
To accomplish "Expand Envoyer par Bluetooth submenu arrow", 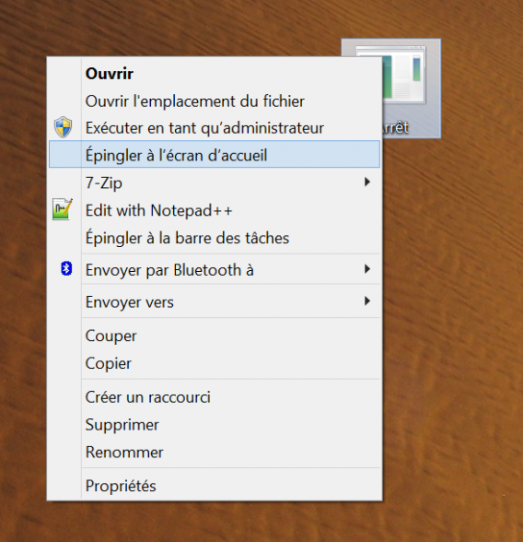I will click(367, 269).
